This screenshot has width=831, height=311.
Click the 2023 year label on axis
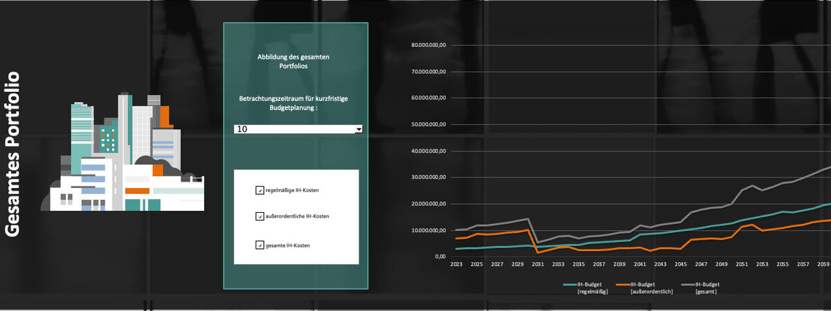[x=456, y=264]
